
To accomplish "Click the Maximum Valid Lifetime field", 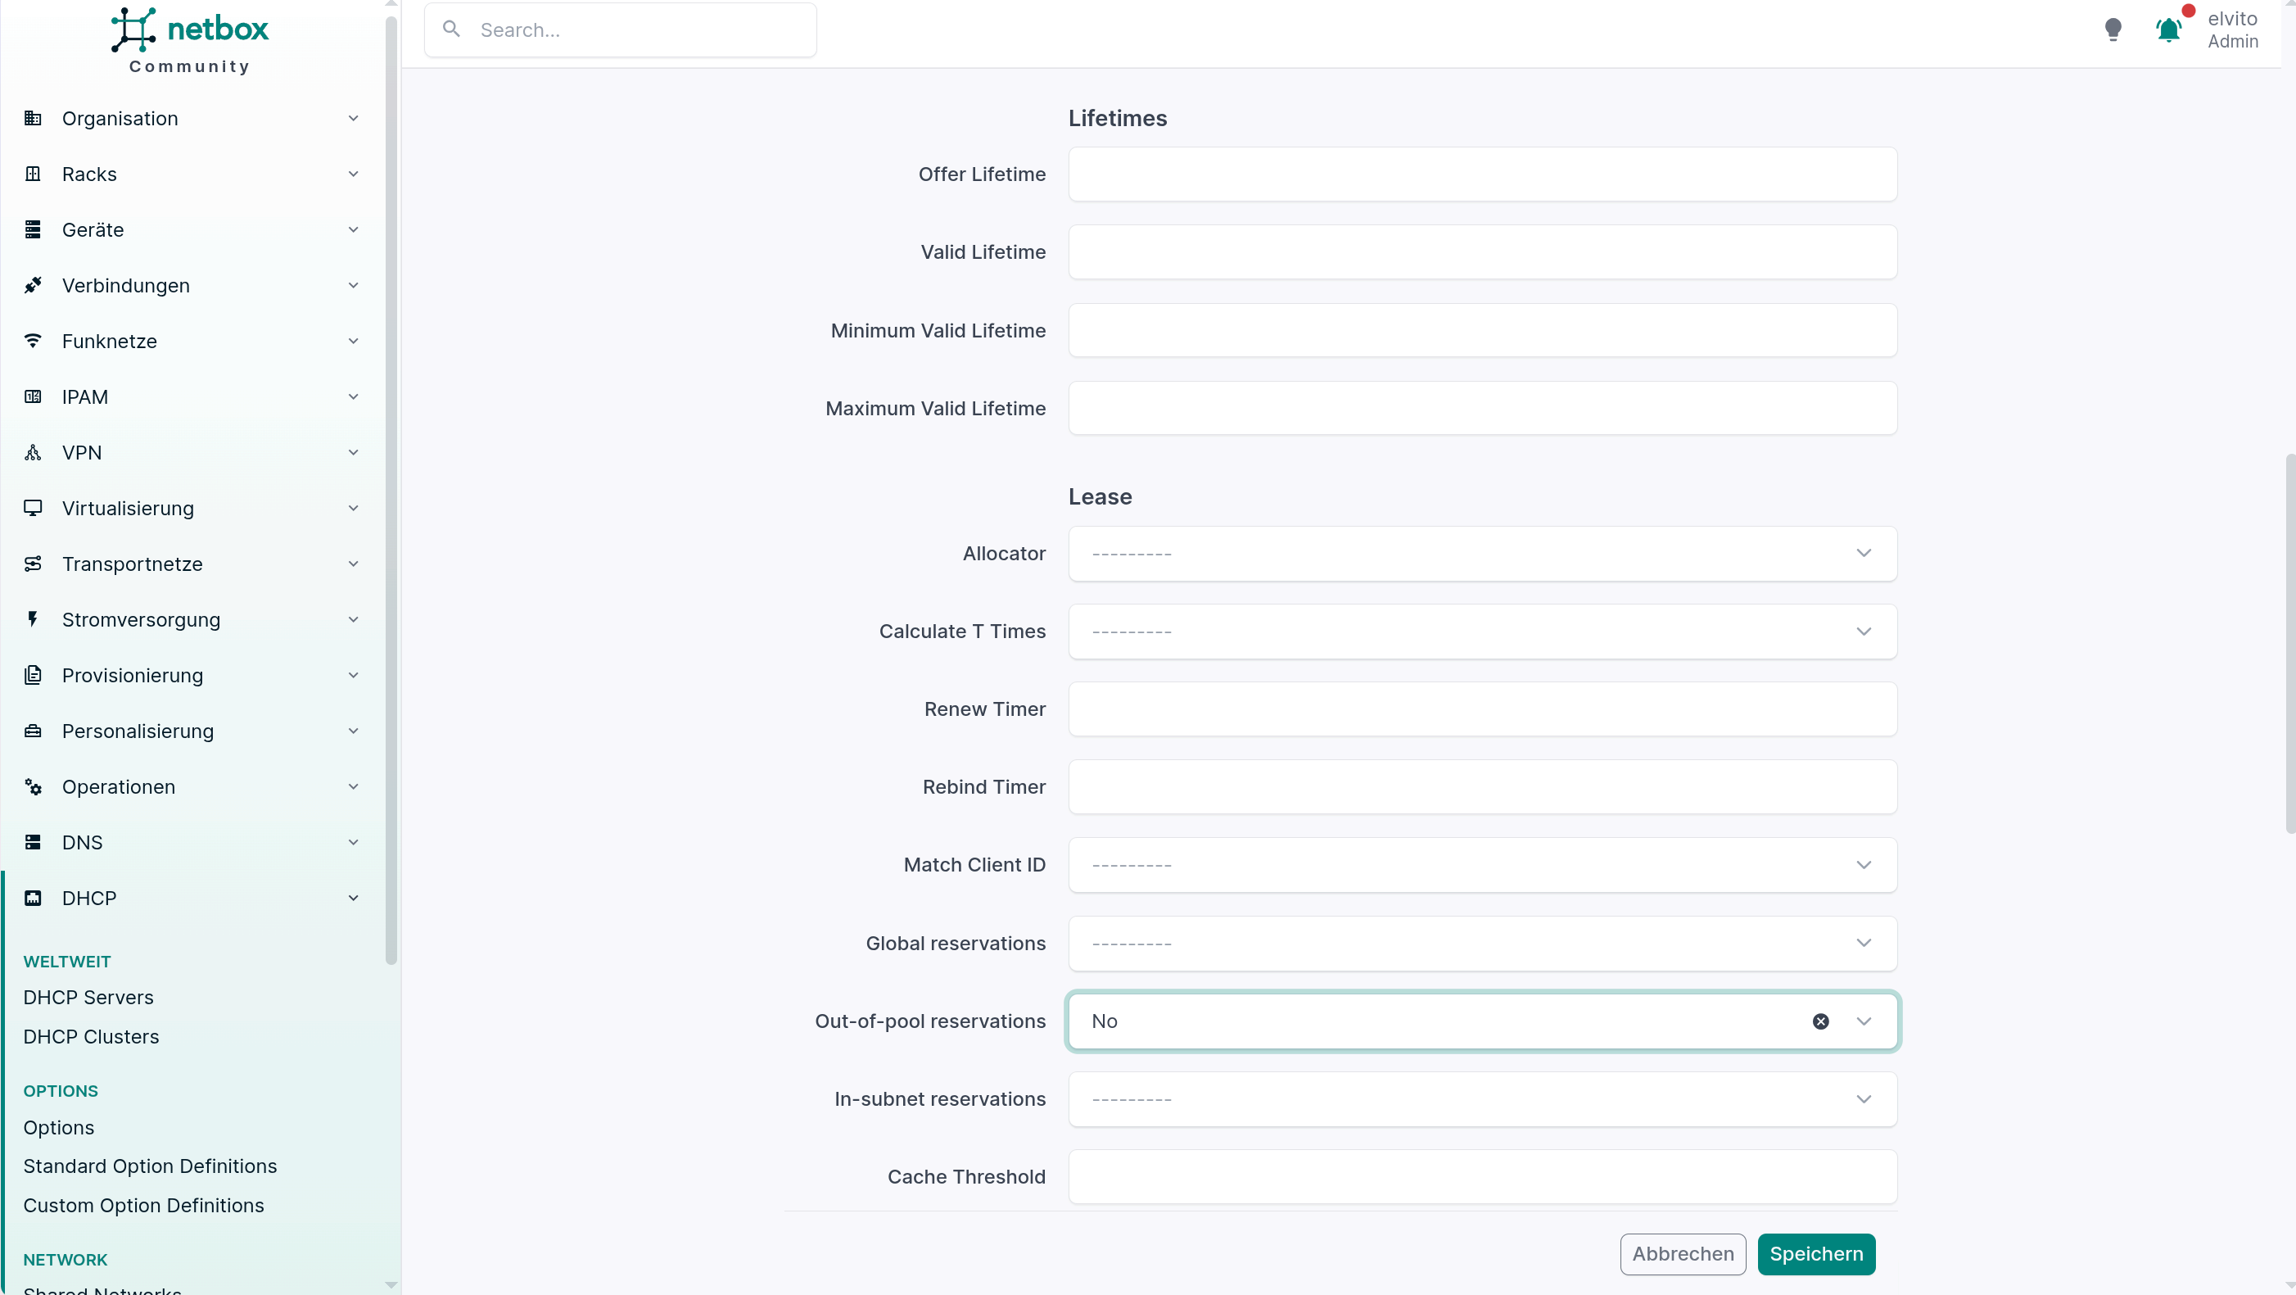I will tap(1482, 408).
